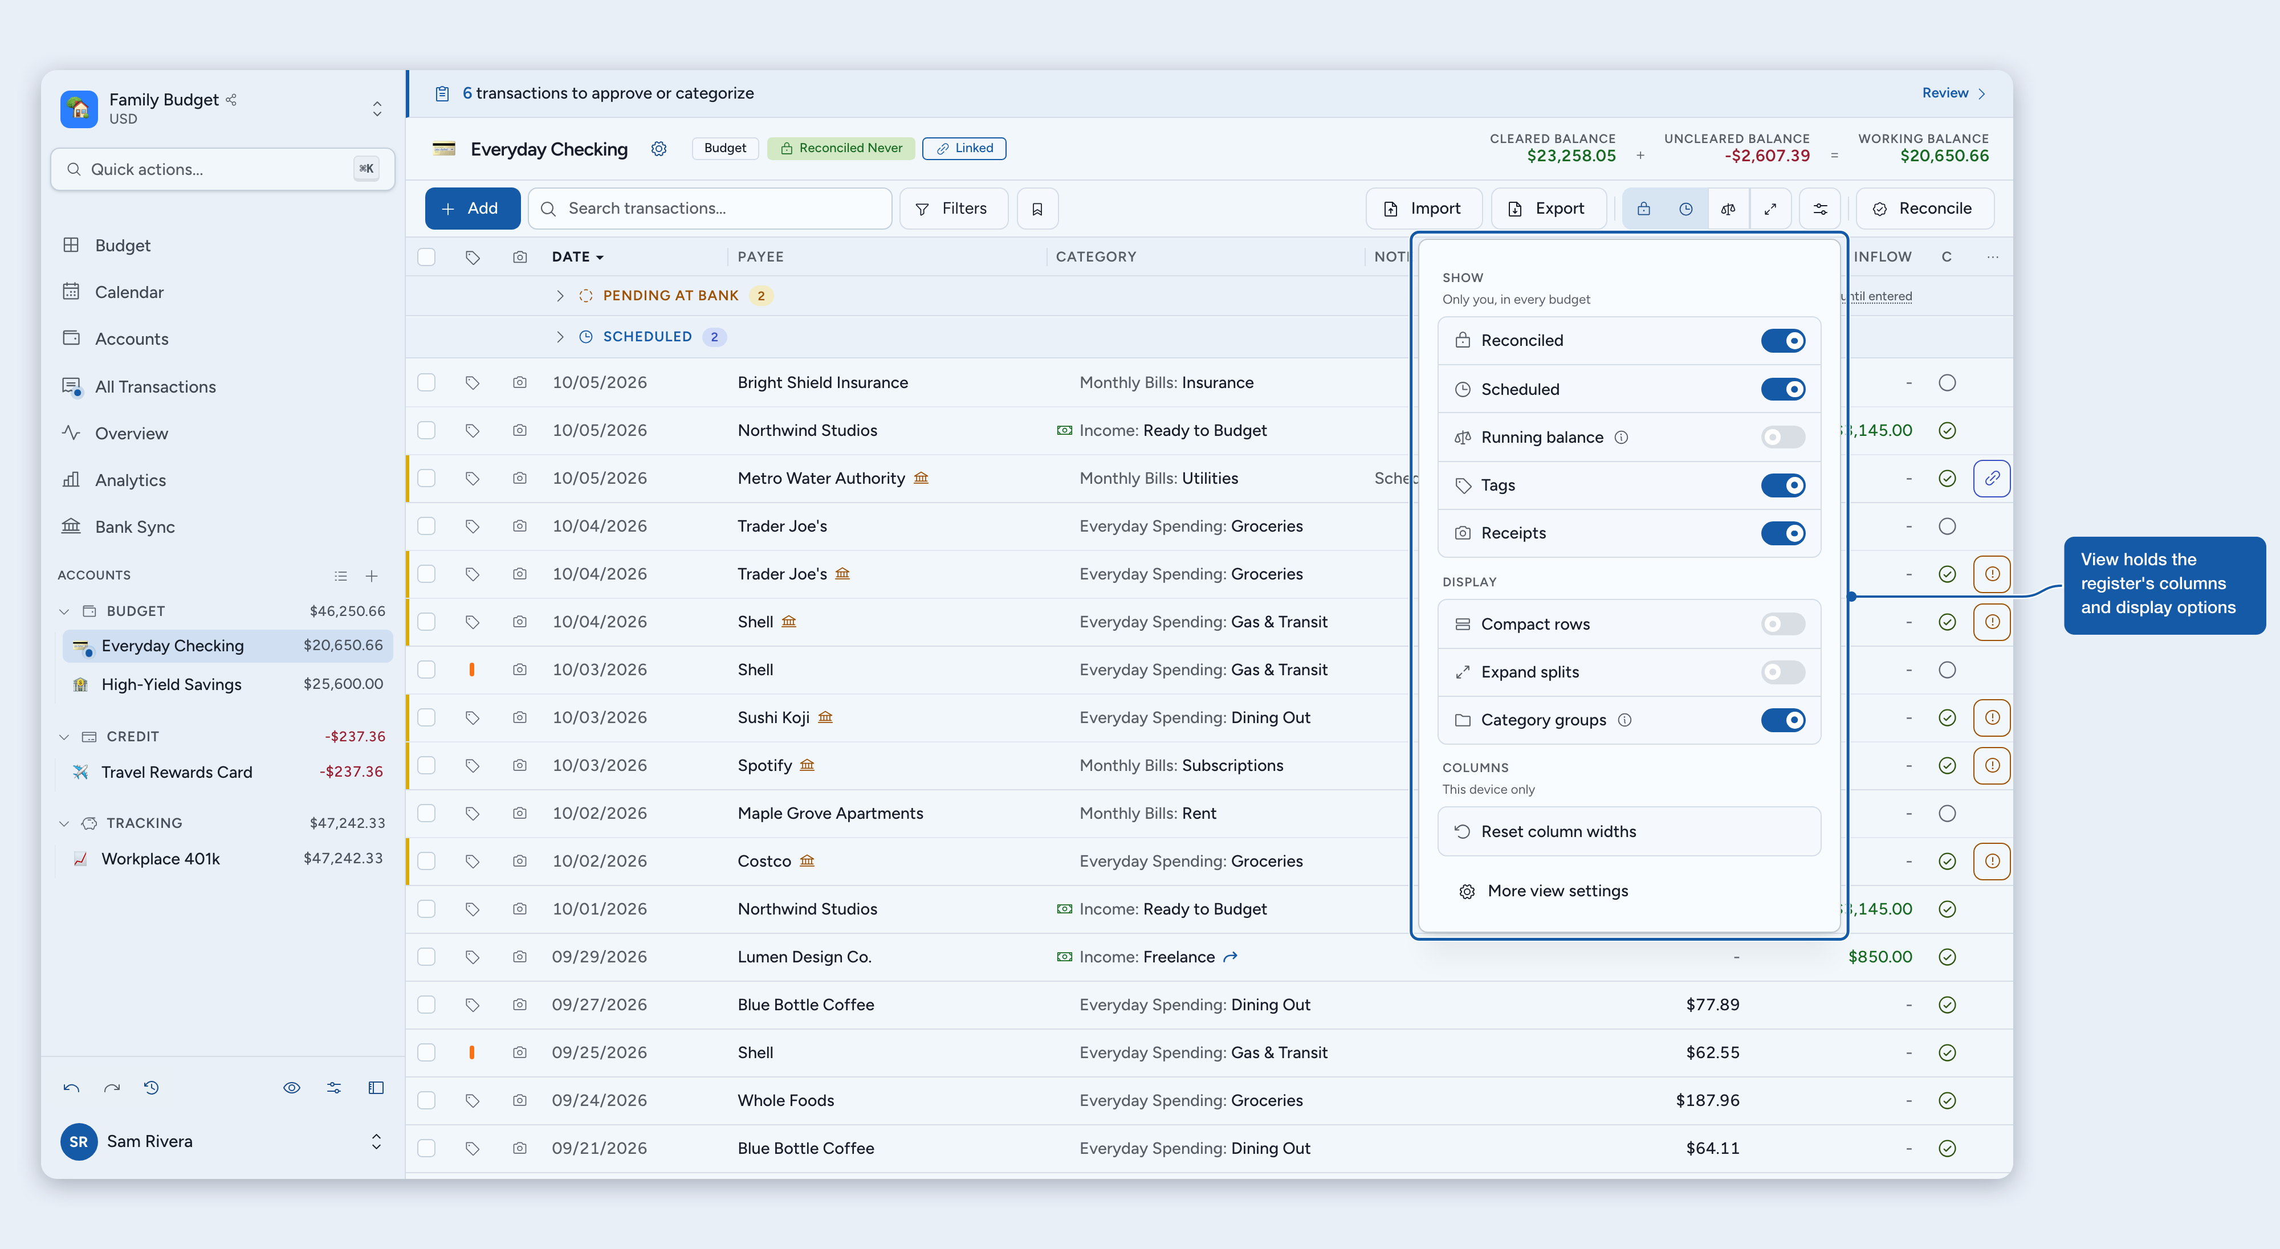Click the tag icon on Bright Shield Insurance row
This screenshot has width=2280, height=1249.
click(473, 383)
